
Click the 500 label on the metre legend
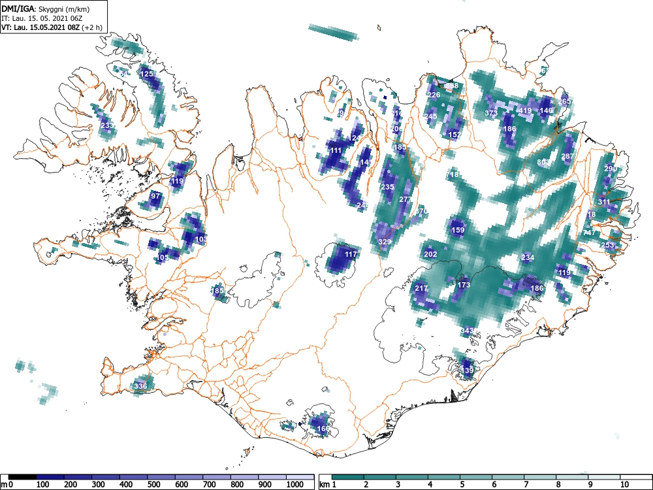point(153,485)
